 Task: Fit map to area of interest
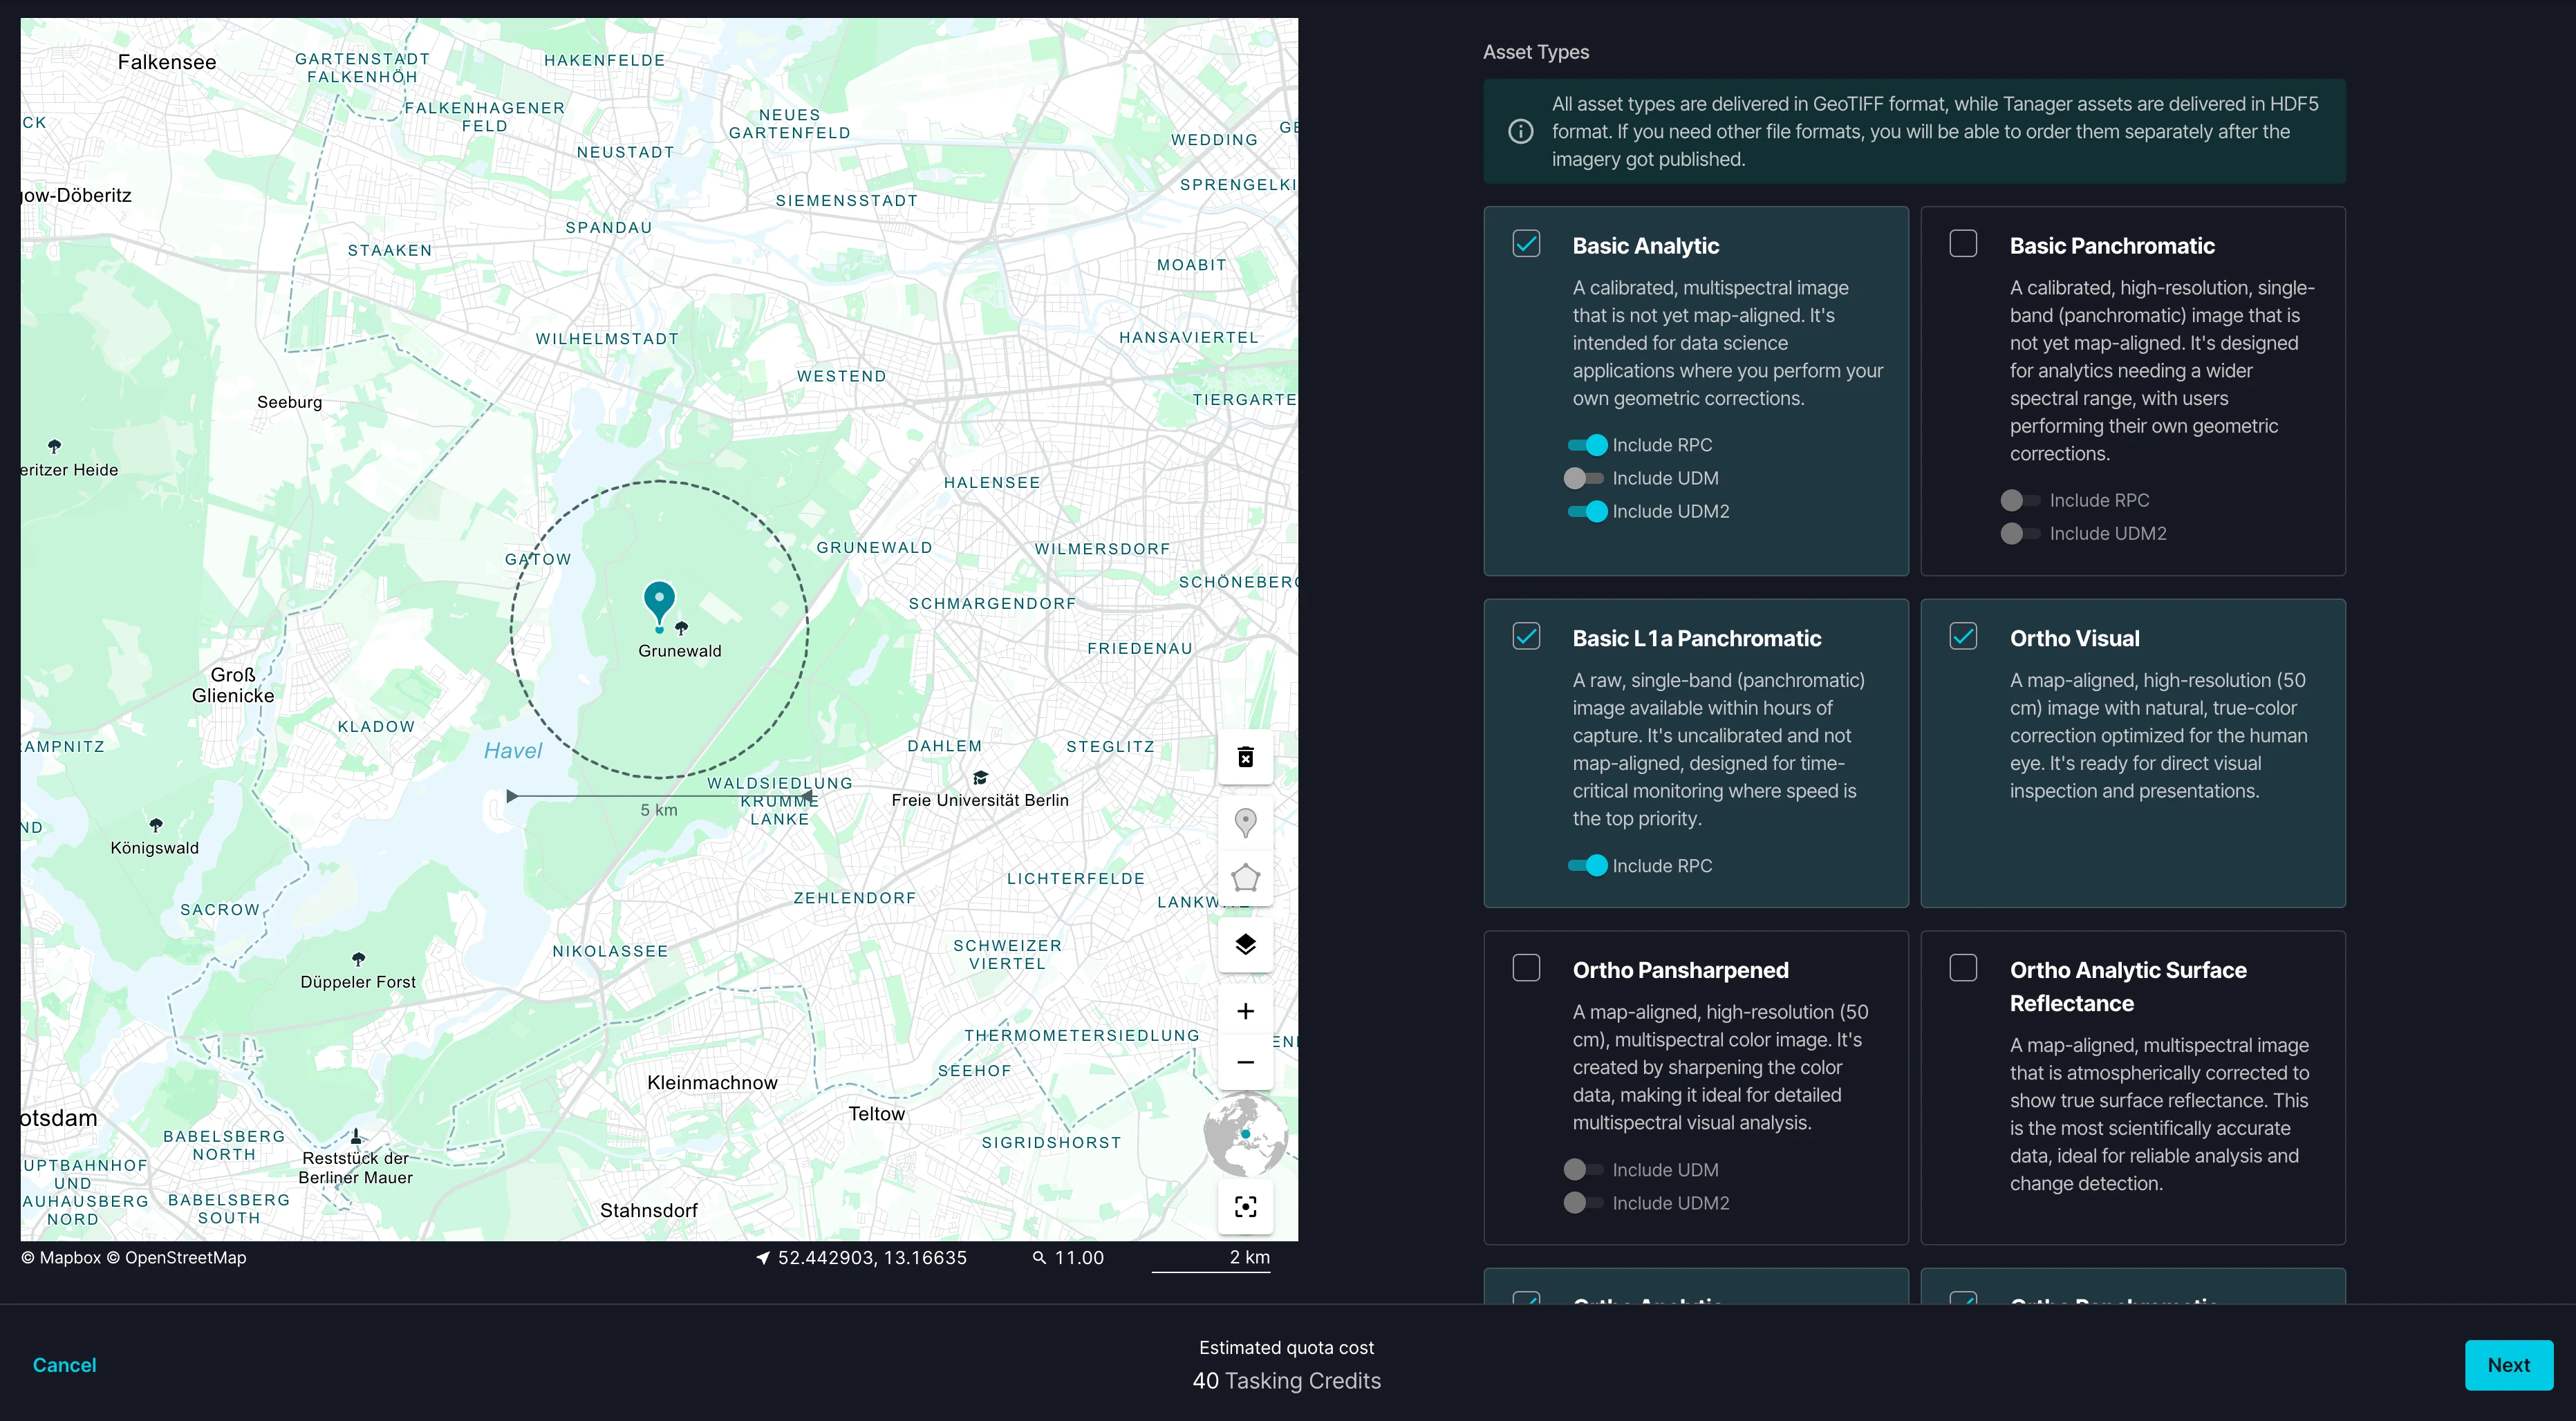coord(1245,1207)
